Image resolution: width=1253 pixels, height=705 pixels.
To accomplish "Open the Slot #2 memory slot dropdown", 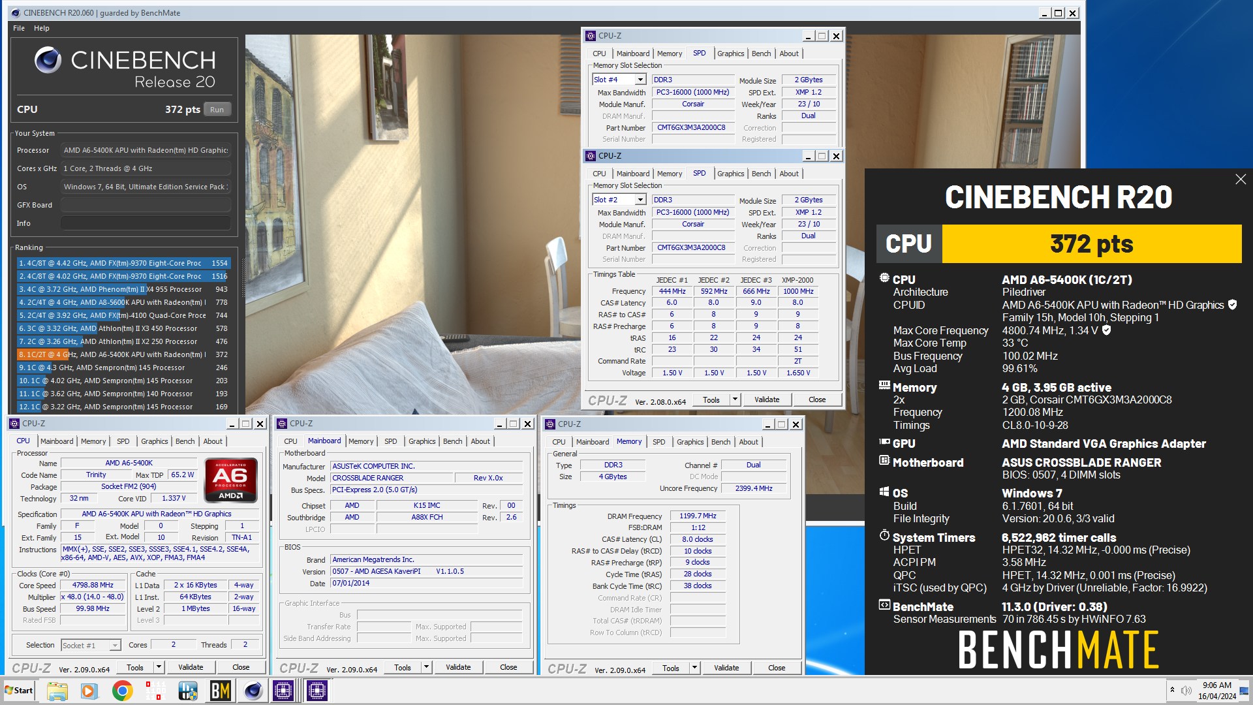I will (640, 200).
